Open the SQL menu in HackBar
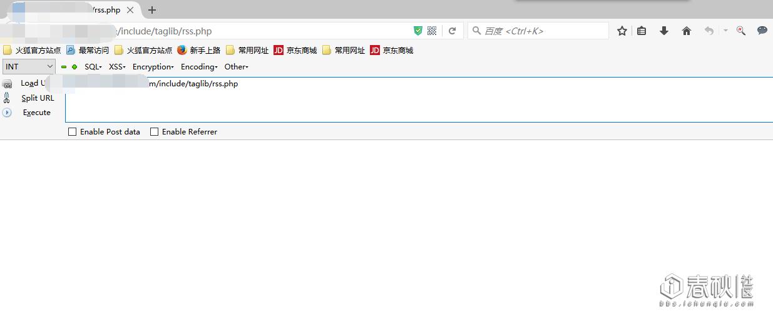Screen dimensions: 773x324 click(x=93, y=67)
